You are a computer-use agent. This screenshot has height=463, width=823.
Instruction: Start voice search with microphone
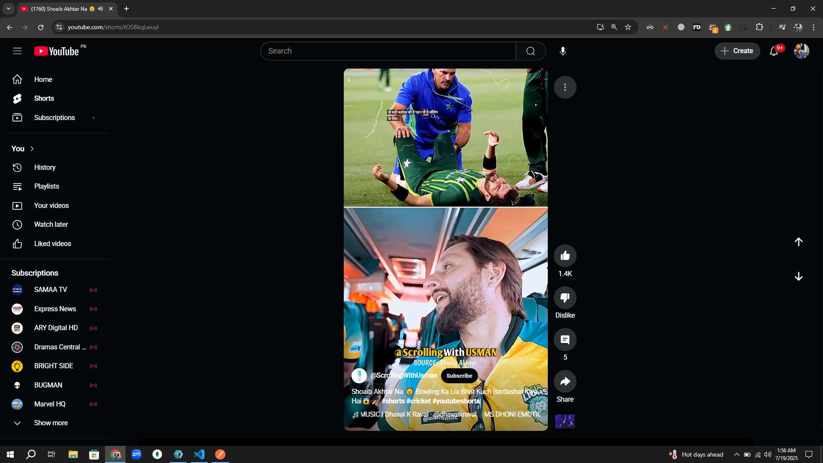[x=563, y=51]
